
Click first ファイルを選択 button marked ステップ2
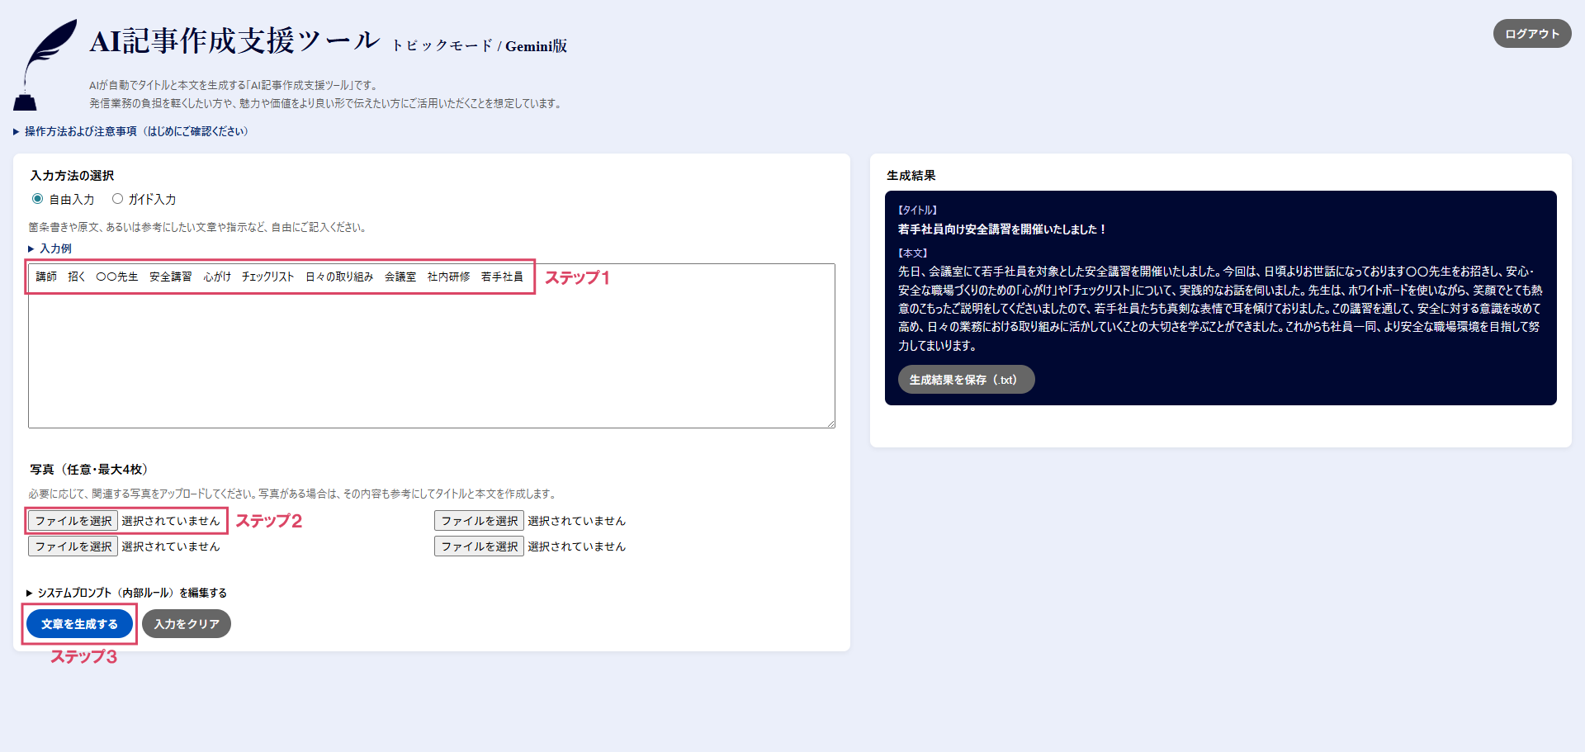[x=73, y=521]
